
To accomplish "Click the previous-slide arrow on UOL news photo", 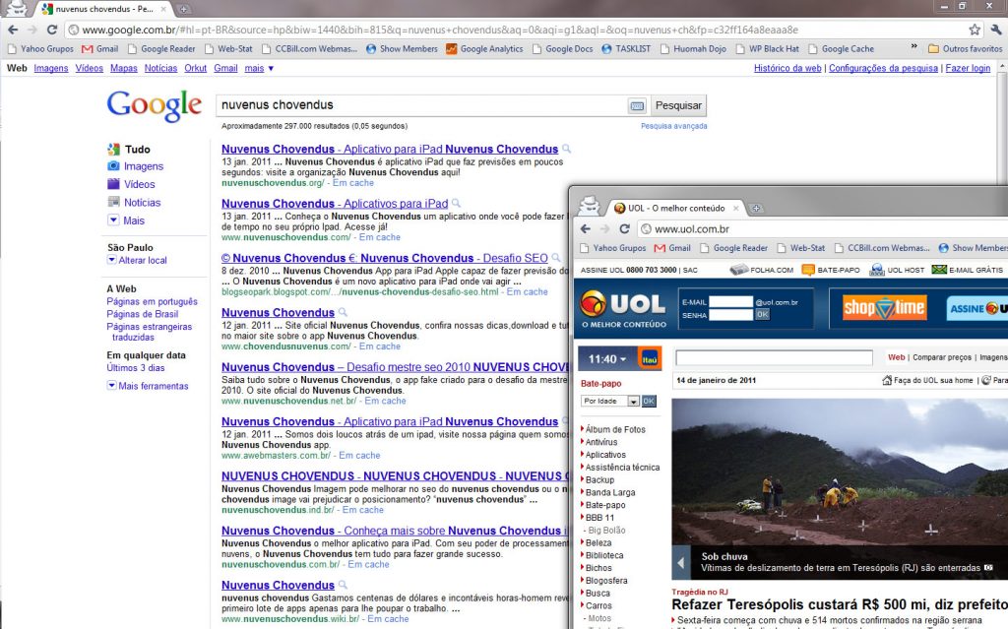I will (x=680, y=562).
